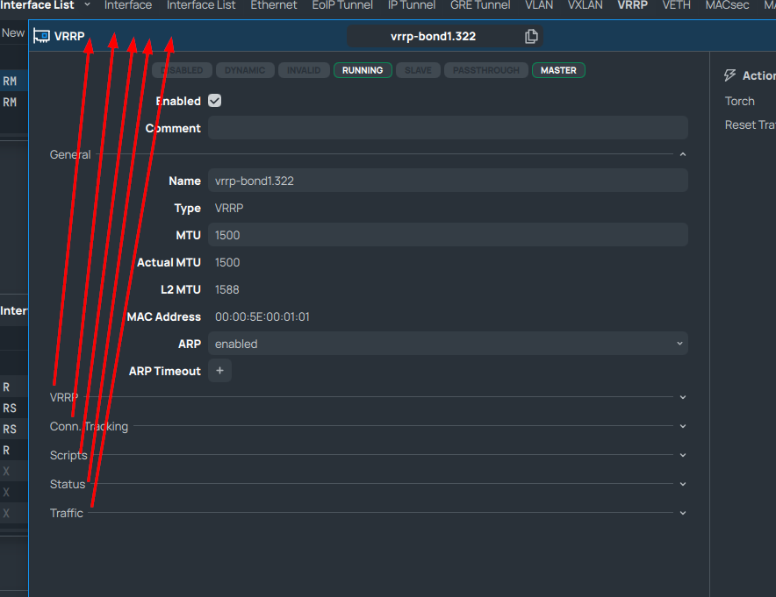This screenshot has width=776, height=597.
Task: Click the DISABLED status badge
Action: click(182, 70)
